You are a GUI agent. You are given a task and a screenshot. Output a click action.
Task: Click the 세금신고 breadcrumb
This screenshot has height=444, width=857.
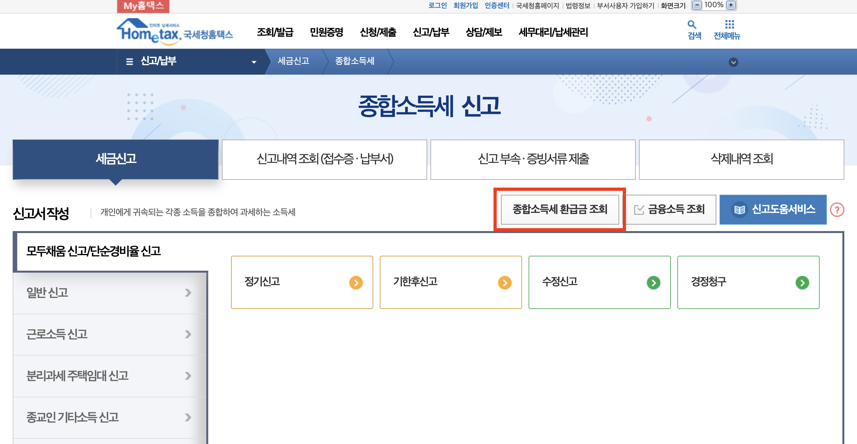click(293, 61)
